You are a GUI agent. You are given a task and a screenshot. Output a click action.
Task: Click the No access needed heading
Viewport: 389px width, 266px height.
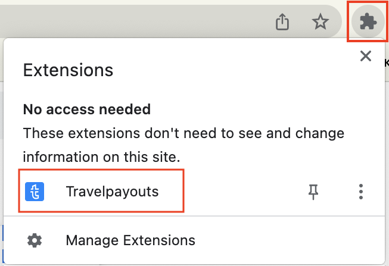(87, 109)
